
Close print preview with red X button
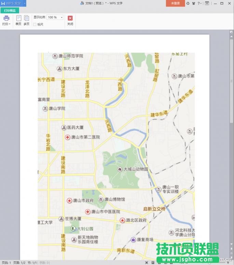70,18
